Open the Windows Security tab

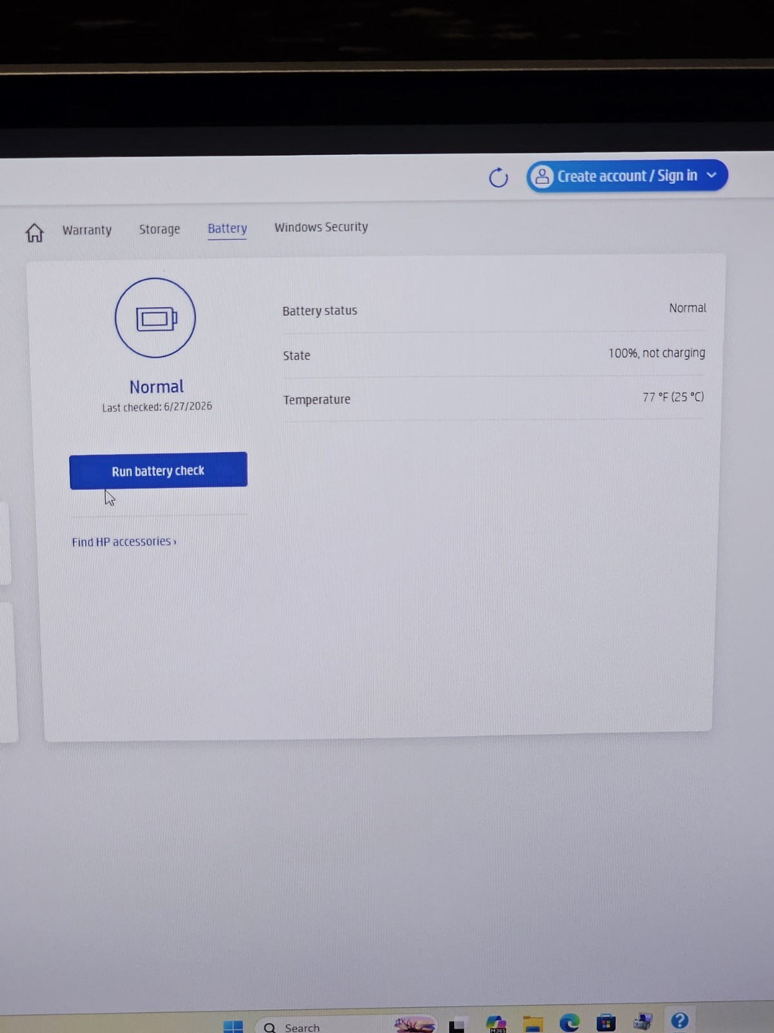(321, 227)
